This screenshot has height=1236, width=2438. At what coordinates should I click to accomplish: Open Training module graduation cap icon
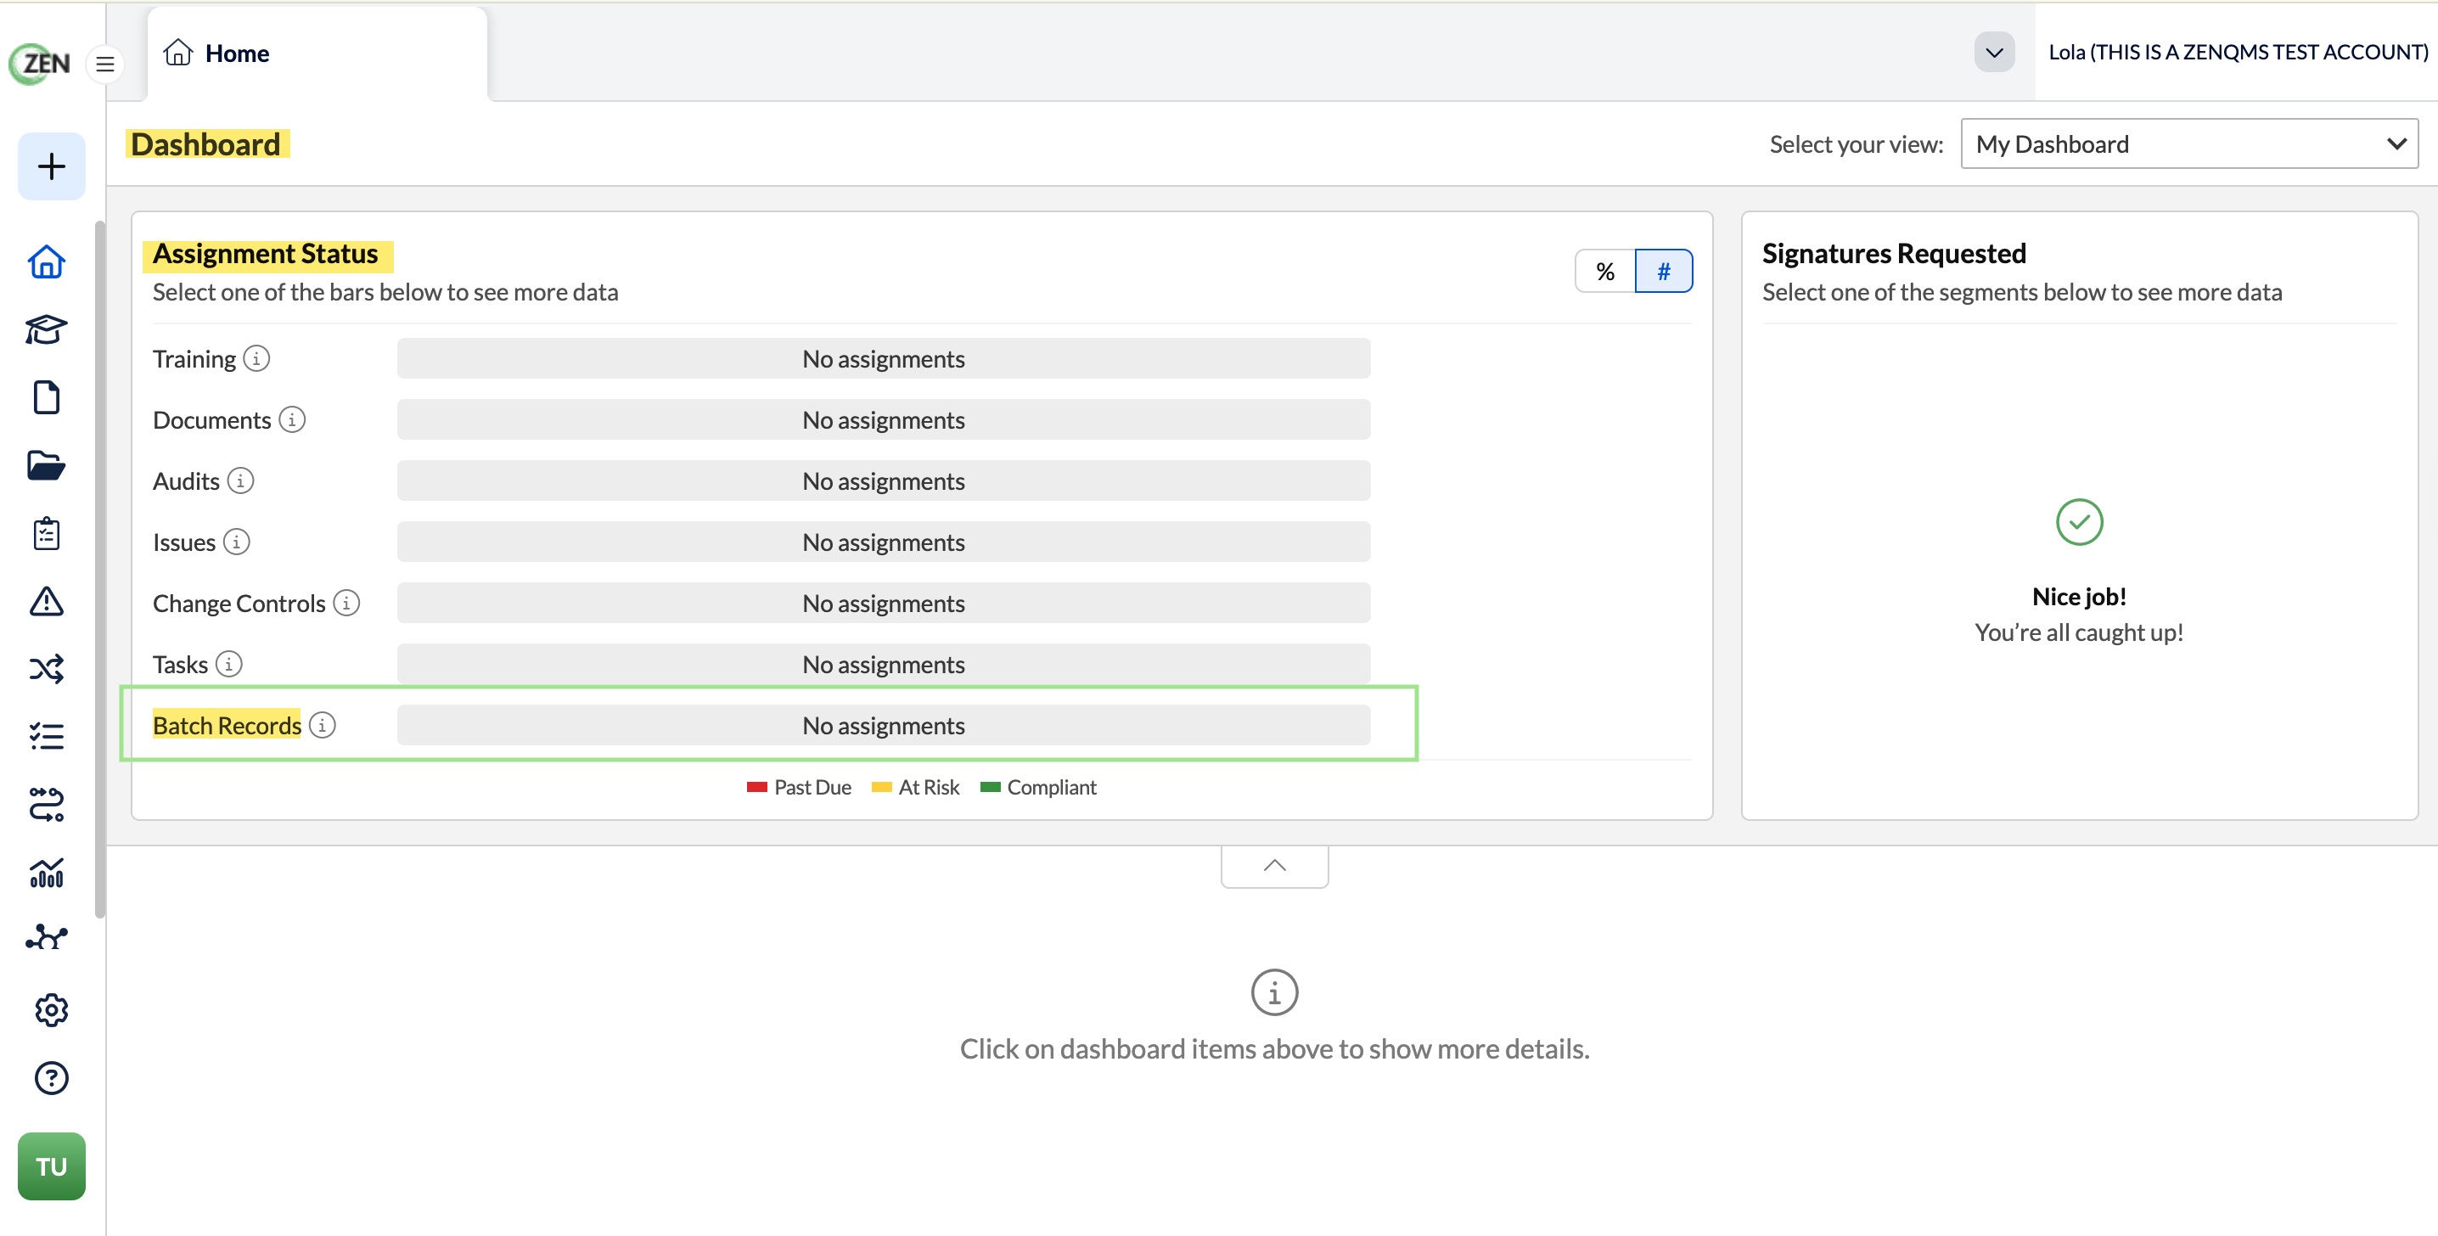[47, 329]
